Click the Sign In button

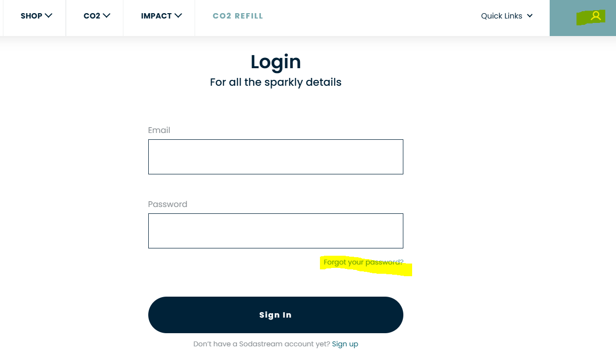point(276,315)
